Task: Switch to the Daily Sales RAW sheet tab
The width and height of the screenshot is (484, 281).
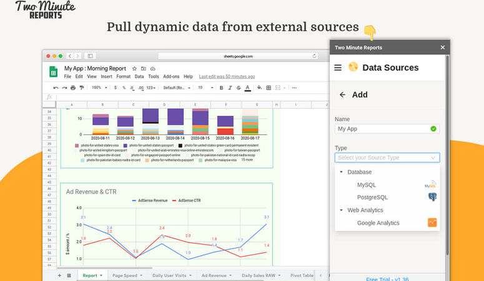Action: tap(261, 275)
